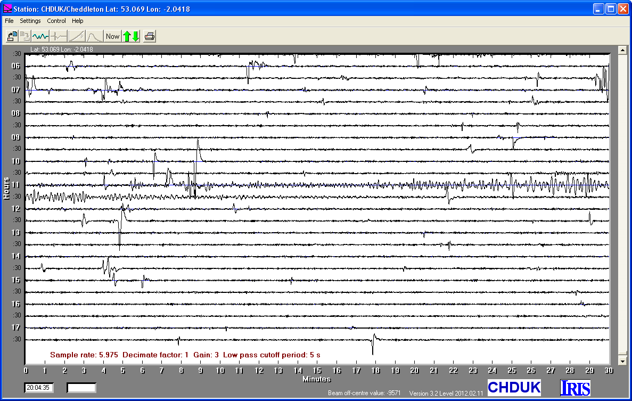632x401 pixels.
Task: Maximize the CHDUK station window
Action: click(x=611, y=9)
